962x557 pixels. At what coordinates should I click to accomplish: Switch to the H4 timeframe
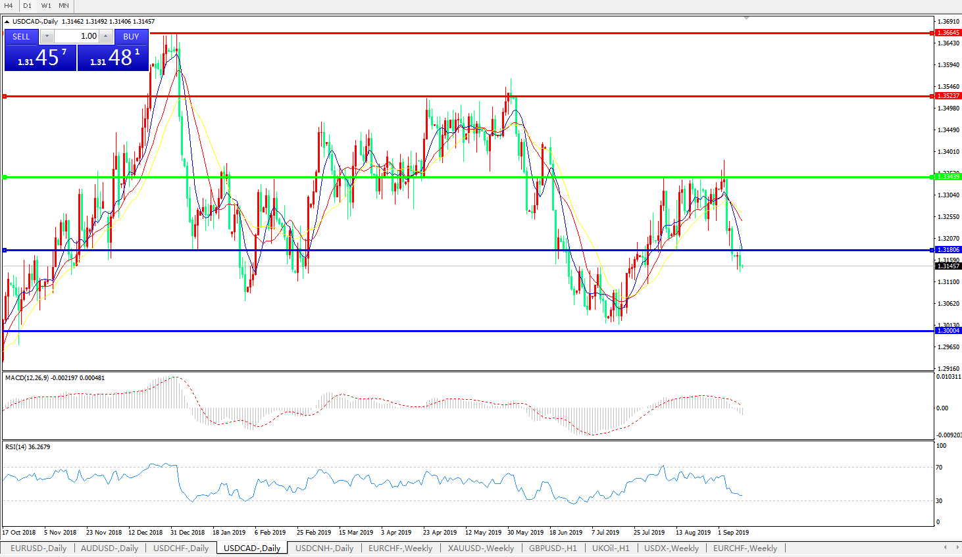pos(9,5)
